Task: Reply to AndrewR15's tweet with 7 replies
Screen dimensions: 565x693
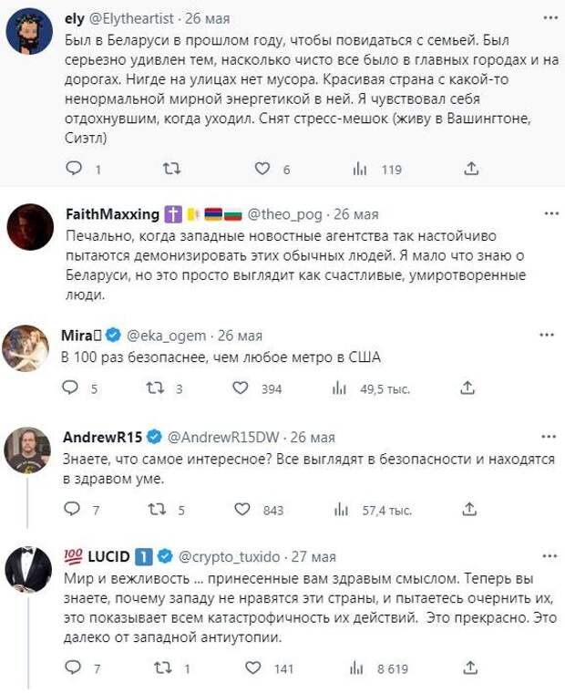Action: pyautogui.click(x=72, y=509)
